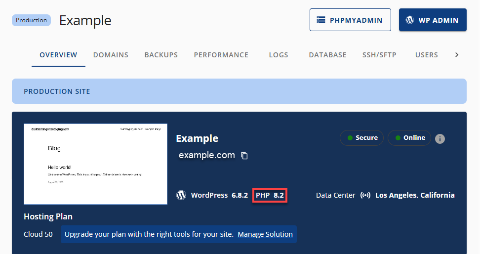Image resolution: width=480 pixels, height=254 pixels.
Task: Go to the Performance tab
Action: coord(221,55)
